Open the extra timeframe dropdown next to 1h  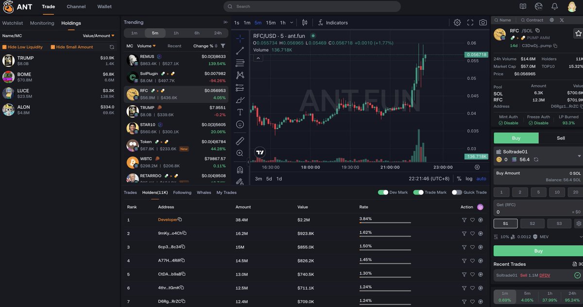pyautogui.click(x=291, y=22)
